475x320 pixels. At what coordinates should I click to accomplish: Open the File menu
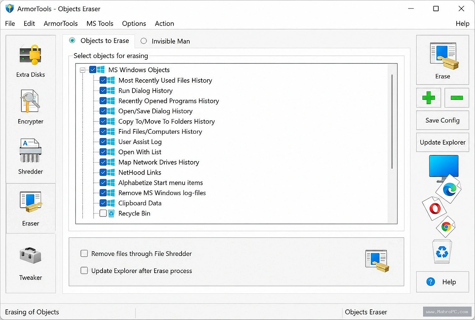pyautogui.click(x=10, y=24)
